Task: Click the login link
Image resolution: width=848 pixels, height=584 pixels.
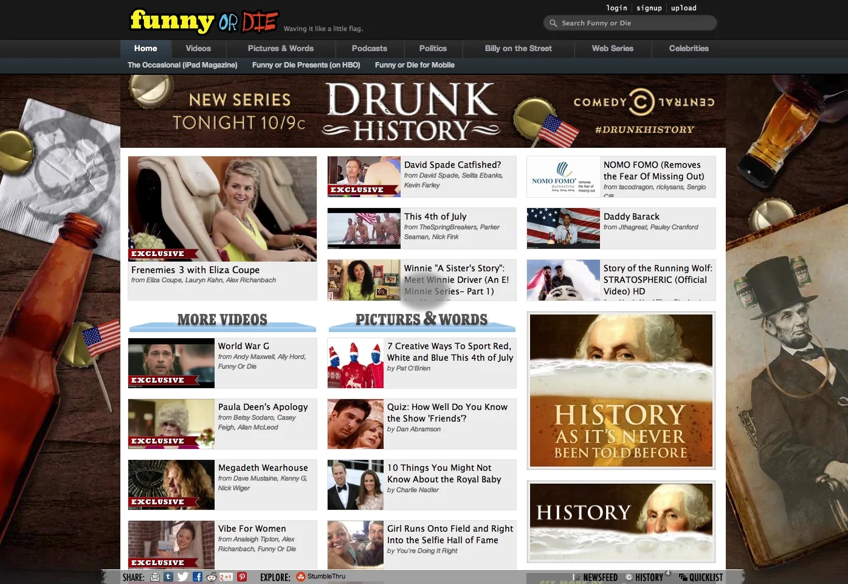Action: 616,8
